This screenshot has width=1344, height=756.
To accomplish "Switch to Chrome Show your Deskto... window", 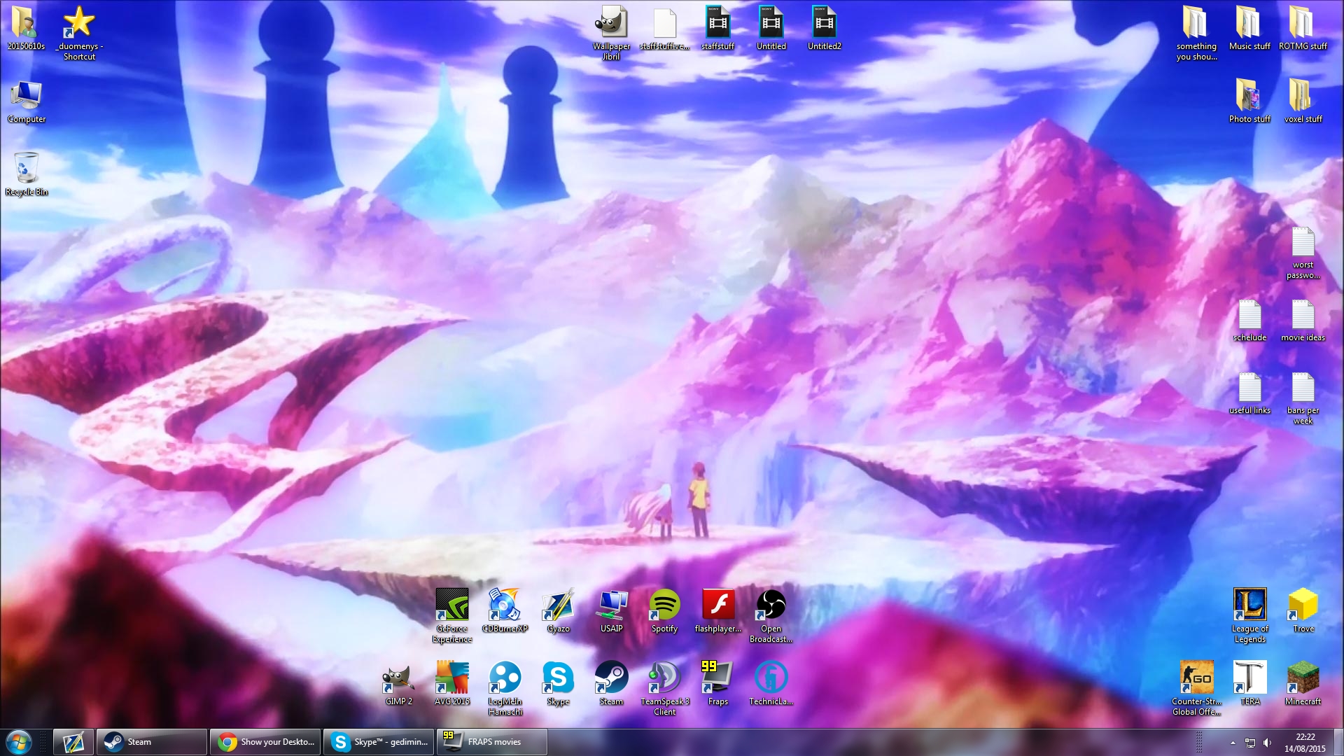I will [265, 742].
